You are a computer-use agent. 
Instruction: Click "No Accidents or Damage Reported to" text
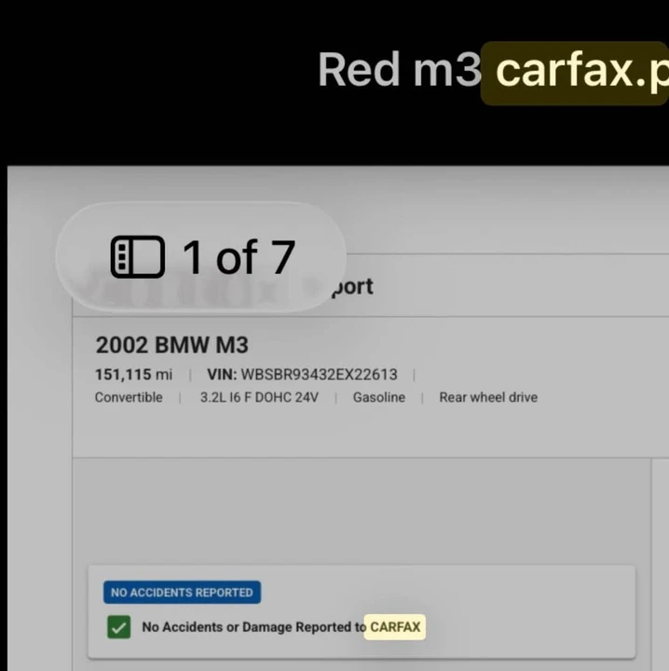pyautogui.click(x=254, y=627)
